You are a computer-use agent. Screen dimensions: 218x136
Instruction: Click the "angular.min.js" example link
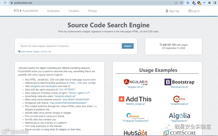click(x=135, y=87)
